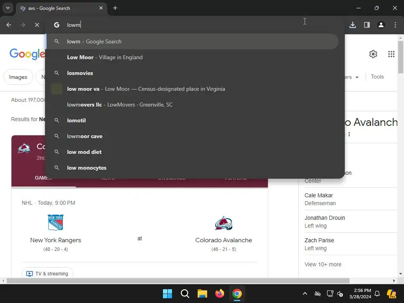
Task: Open Chrome three-dot menu
Action: [x=395, y=25]
